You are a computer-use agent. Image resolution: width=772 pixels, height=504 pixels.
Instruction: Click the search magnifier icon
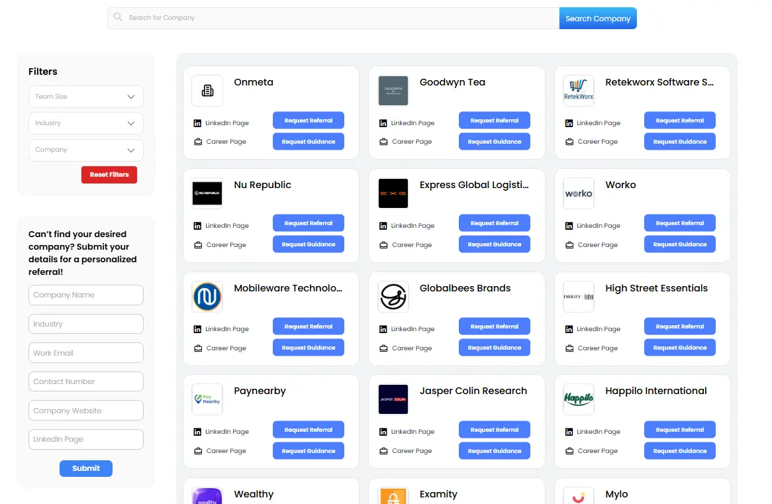[x=118, y=18]
